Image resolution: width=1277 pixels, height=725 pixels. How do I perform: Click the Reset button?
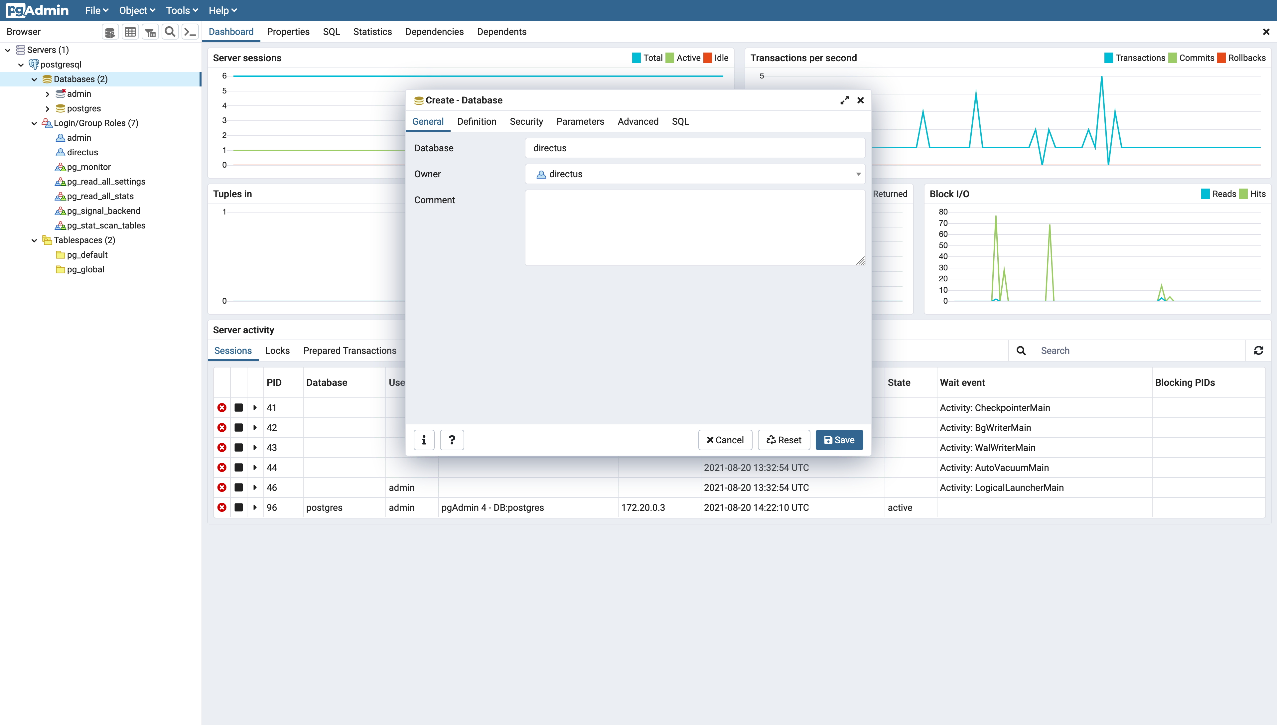(x=783, y=440)
